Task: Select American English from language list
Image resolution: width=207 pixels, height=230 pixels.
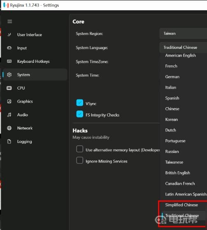Action: (x=180, y=55)
